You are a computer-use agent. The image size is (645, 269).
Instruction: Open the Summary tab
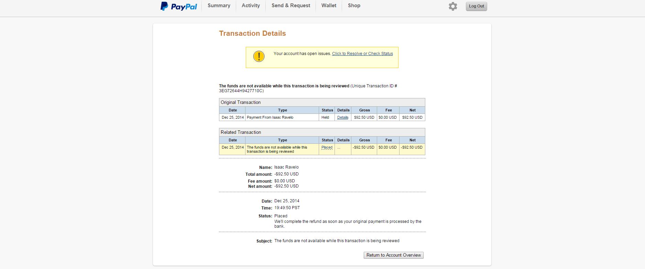219,6
